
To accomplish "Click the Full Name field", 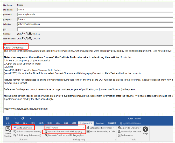I will click(95, 10).
